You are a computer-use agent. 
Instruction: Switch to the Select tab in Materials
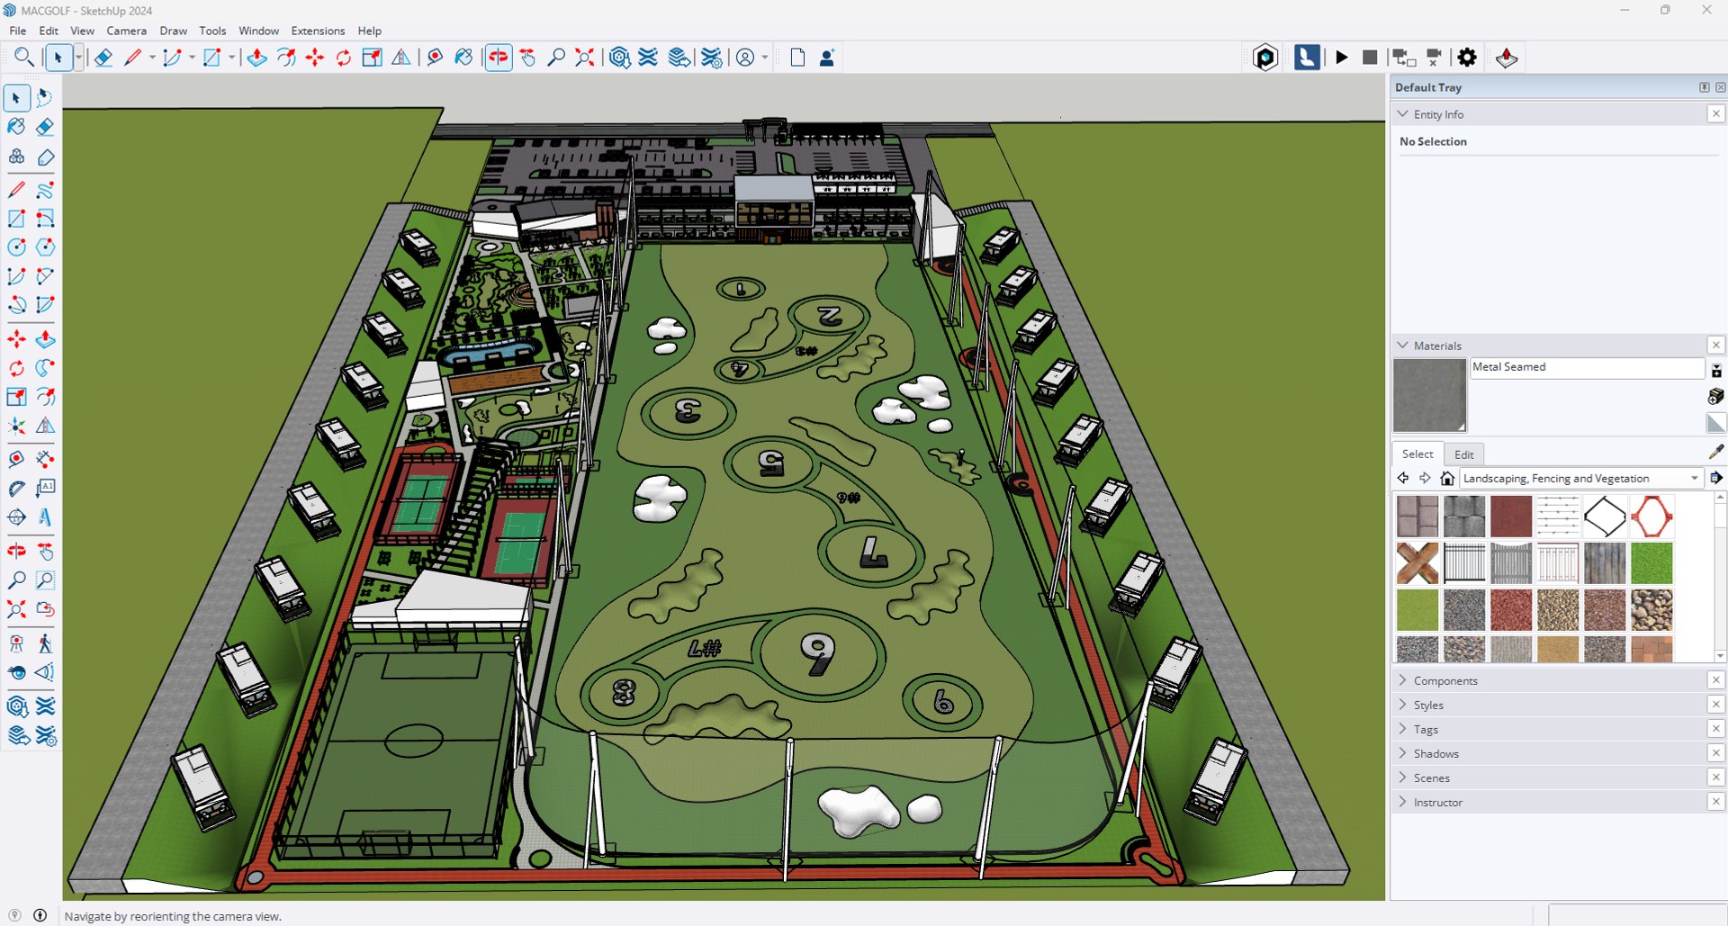(1417, 454)
